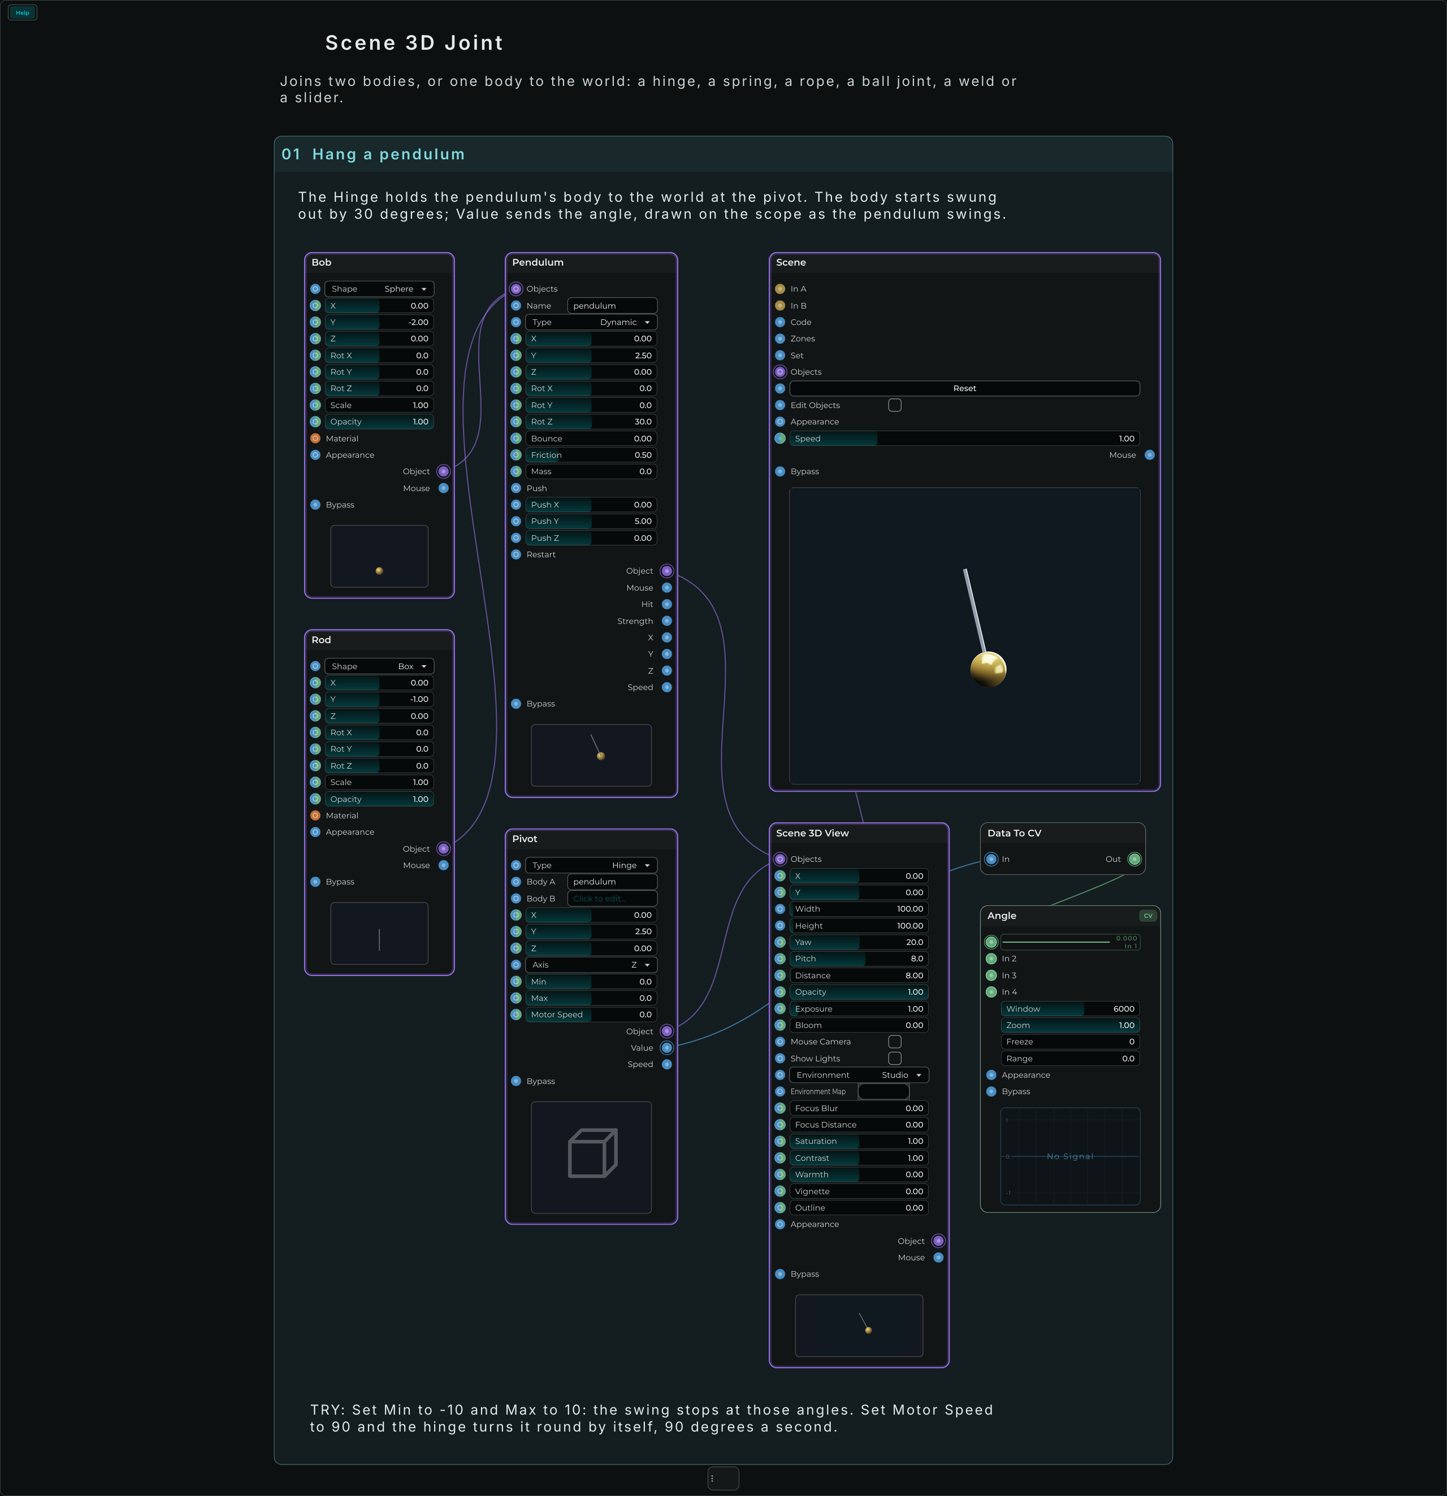Adjust the Pendulum Friction slider
The height and width of the screenshot is (1496, 1447).
pos(591,455)
